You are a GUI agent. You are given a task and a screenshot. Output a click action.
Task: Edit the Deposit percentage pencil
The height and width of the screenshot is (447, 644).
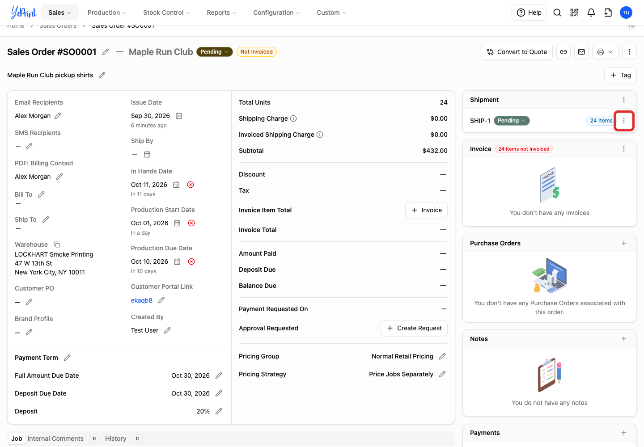pyautogui.click(x=219, y=411)
